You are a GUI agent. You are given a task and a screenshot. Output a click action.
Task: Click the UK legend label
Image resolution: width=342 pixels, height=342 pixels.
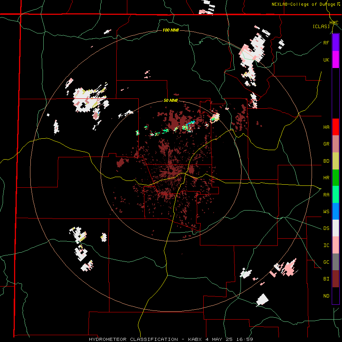point(326,60)
